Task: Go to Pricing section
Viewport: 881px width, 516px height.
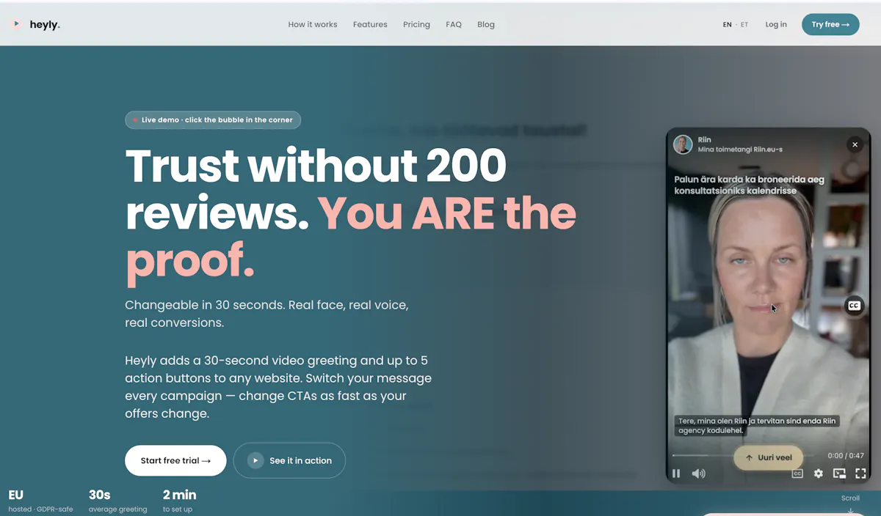Action: pyautogui.click(x=416, y=24)
